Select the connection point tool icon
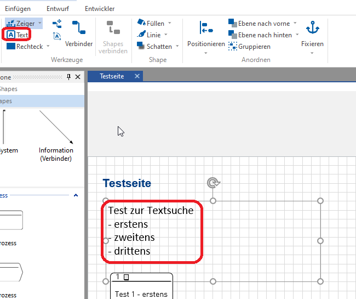The height and width of the screenshot is (299, 356). point(57,24)
